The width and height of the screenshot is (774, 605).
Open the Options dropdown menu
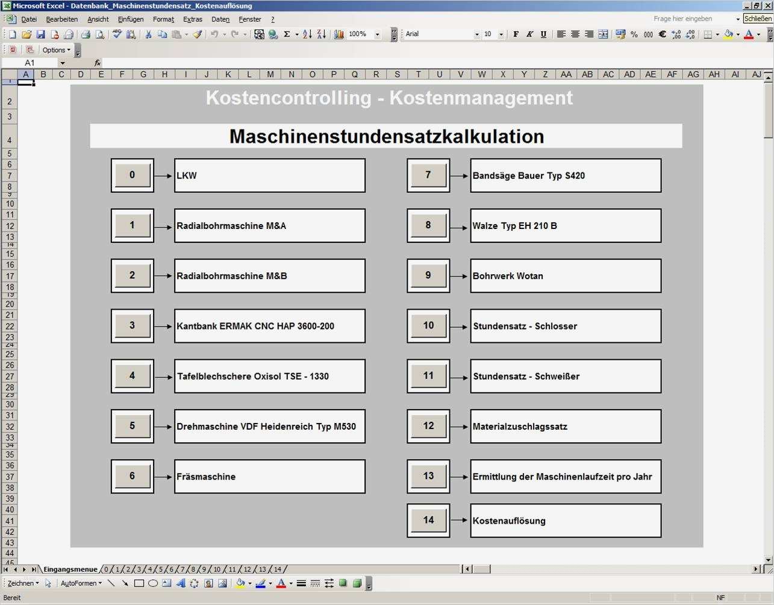tap(56, 50)
